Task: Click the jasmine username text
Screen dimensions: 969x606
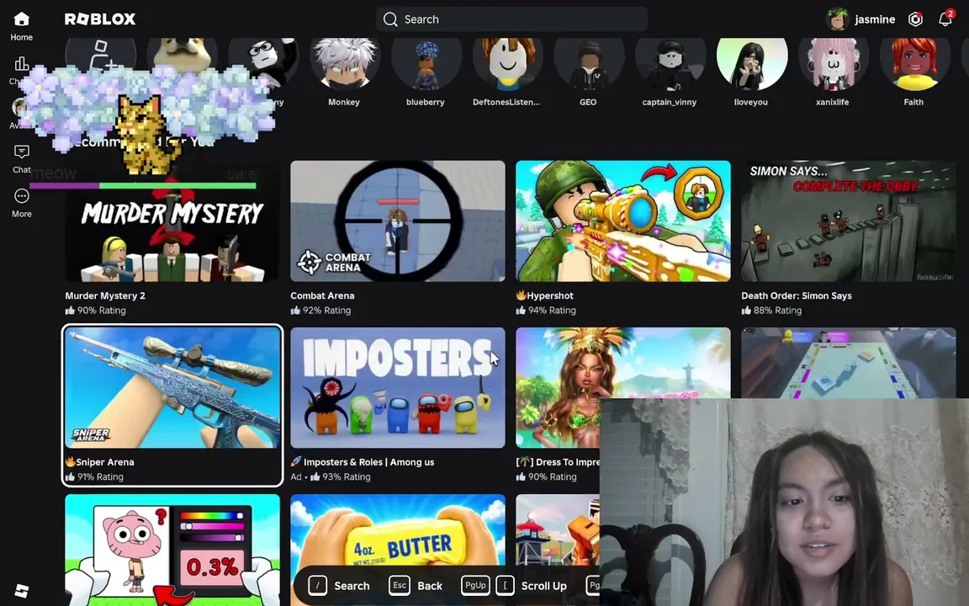Action: click(x=875, y=19)
